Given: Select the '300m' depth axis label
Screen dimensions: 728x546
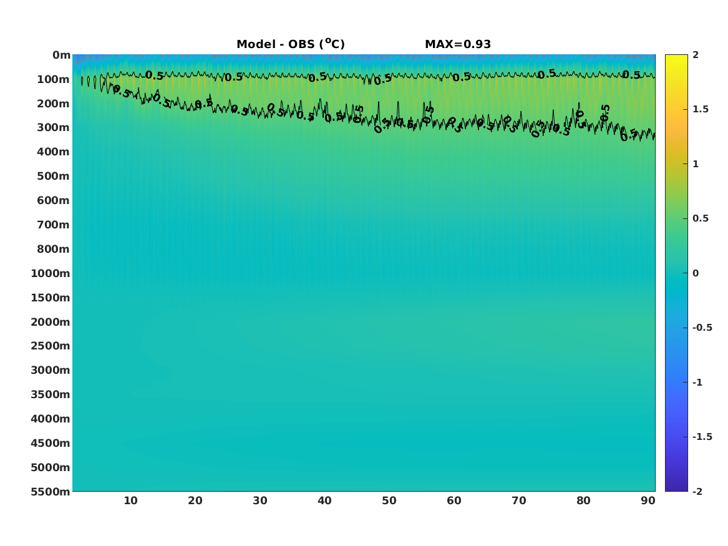Looking at the screenshot, I should tap(54, 128).
